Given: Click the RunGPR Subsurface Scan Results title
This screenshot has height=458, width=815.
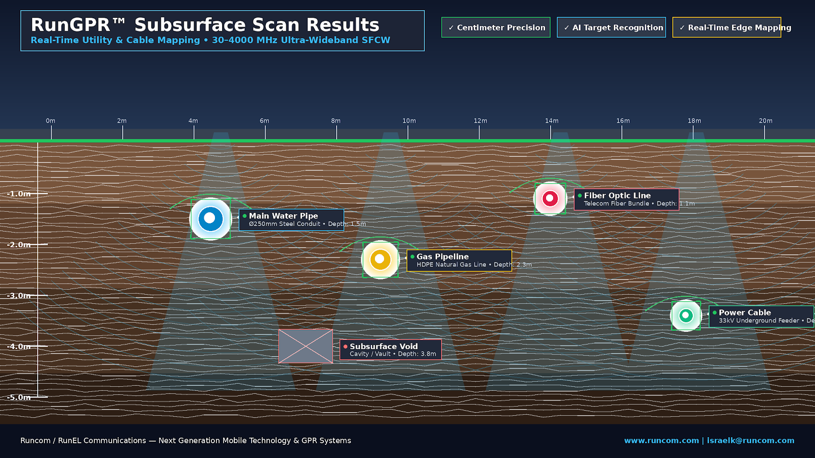Looking at the screenshot, I should [205, 25].
